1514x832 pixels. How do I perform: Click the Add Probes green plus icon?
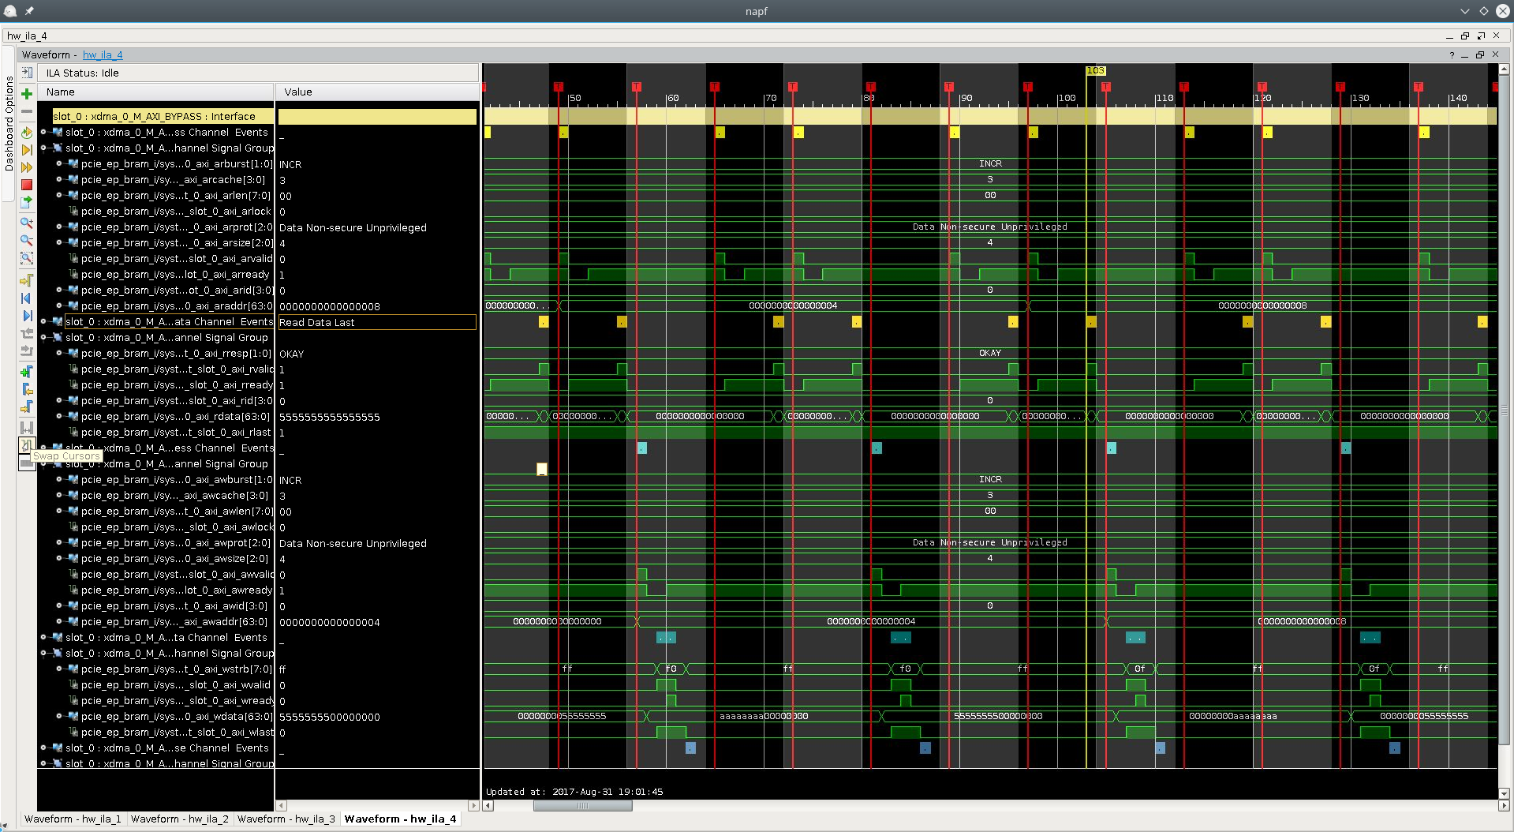[26, 94]
